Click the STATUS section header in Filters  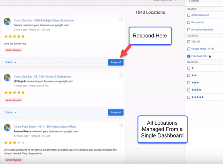pos(192,9)
